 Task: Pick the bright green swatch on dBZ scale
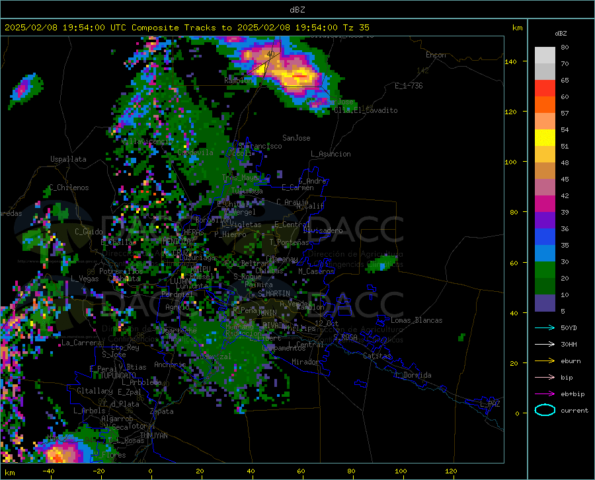coord(545,270)
